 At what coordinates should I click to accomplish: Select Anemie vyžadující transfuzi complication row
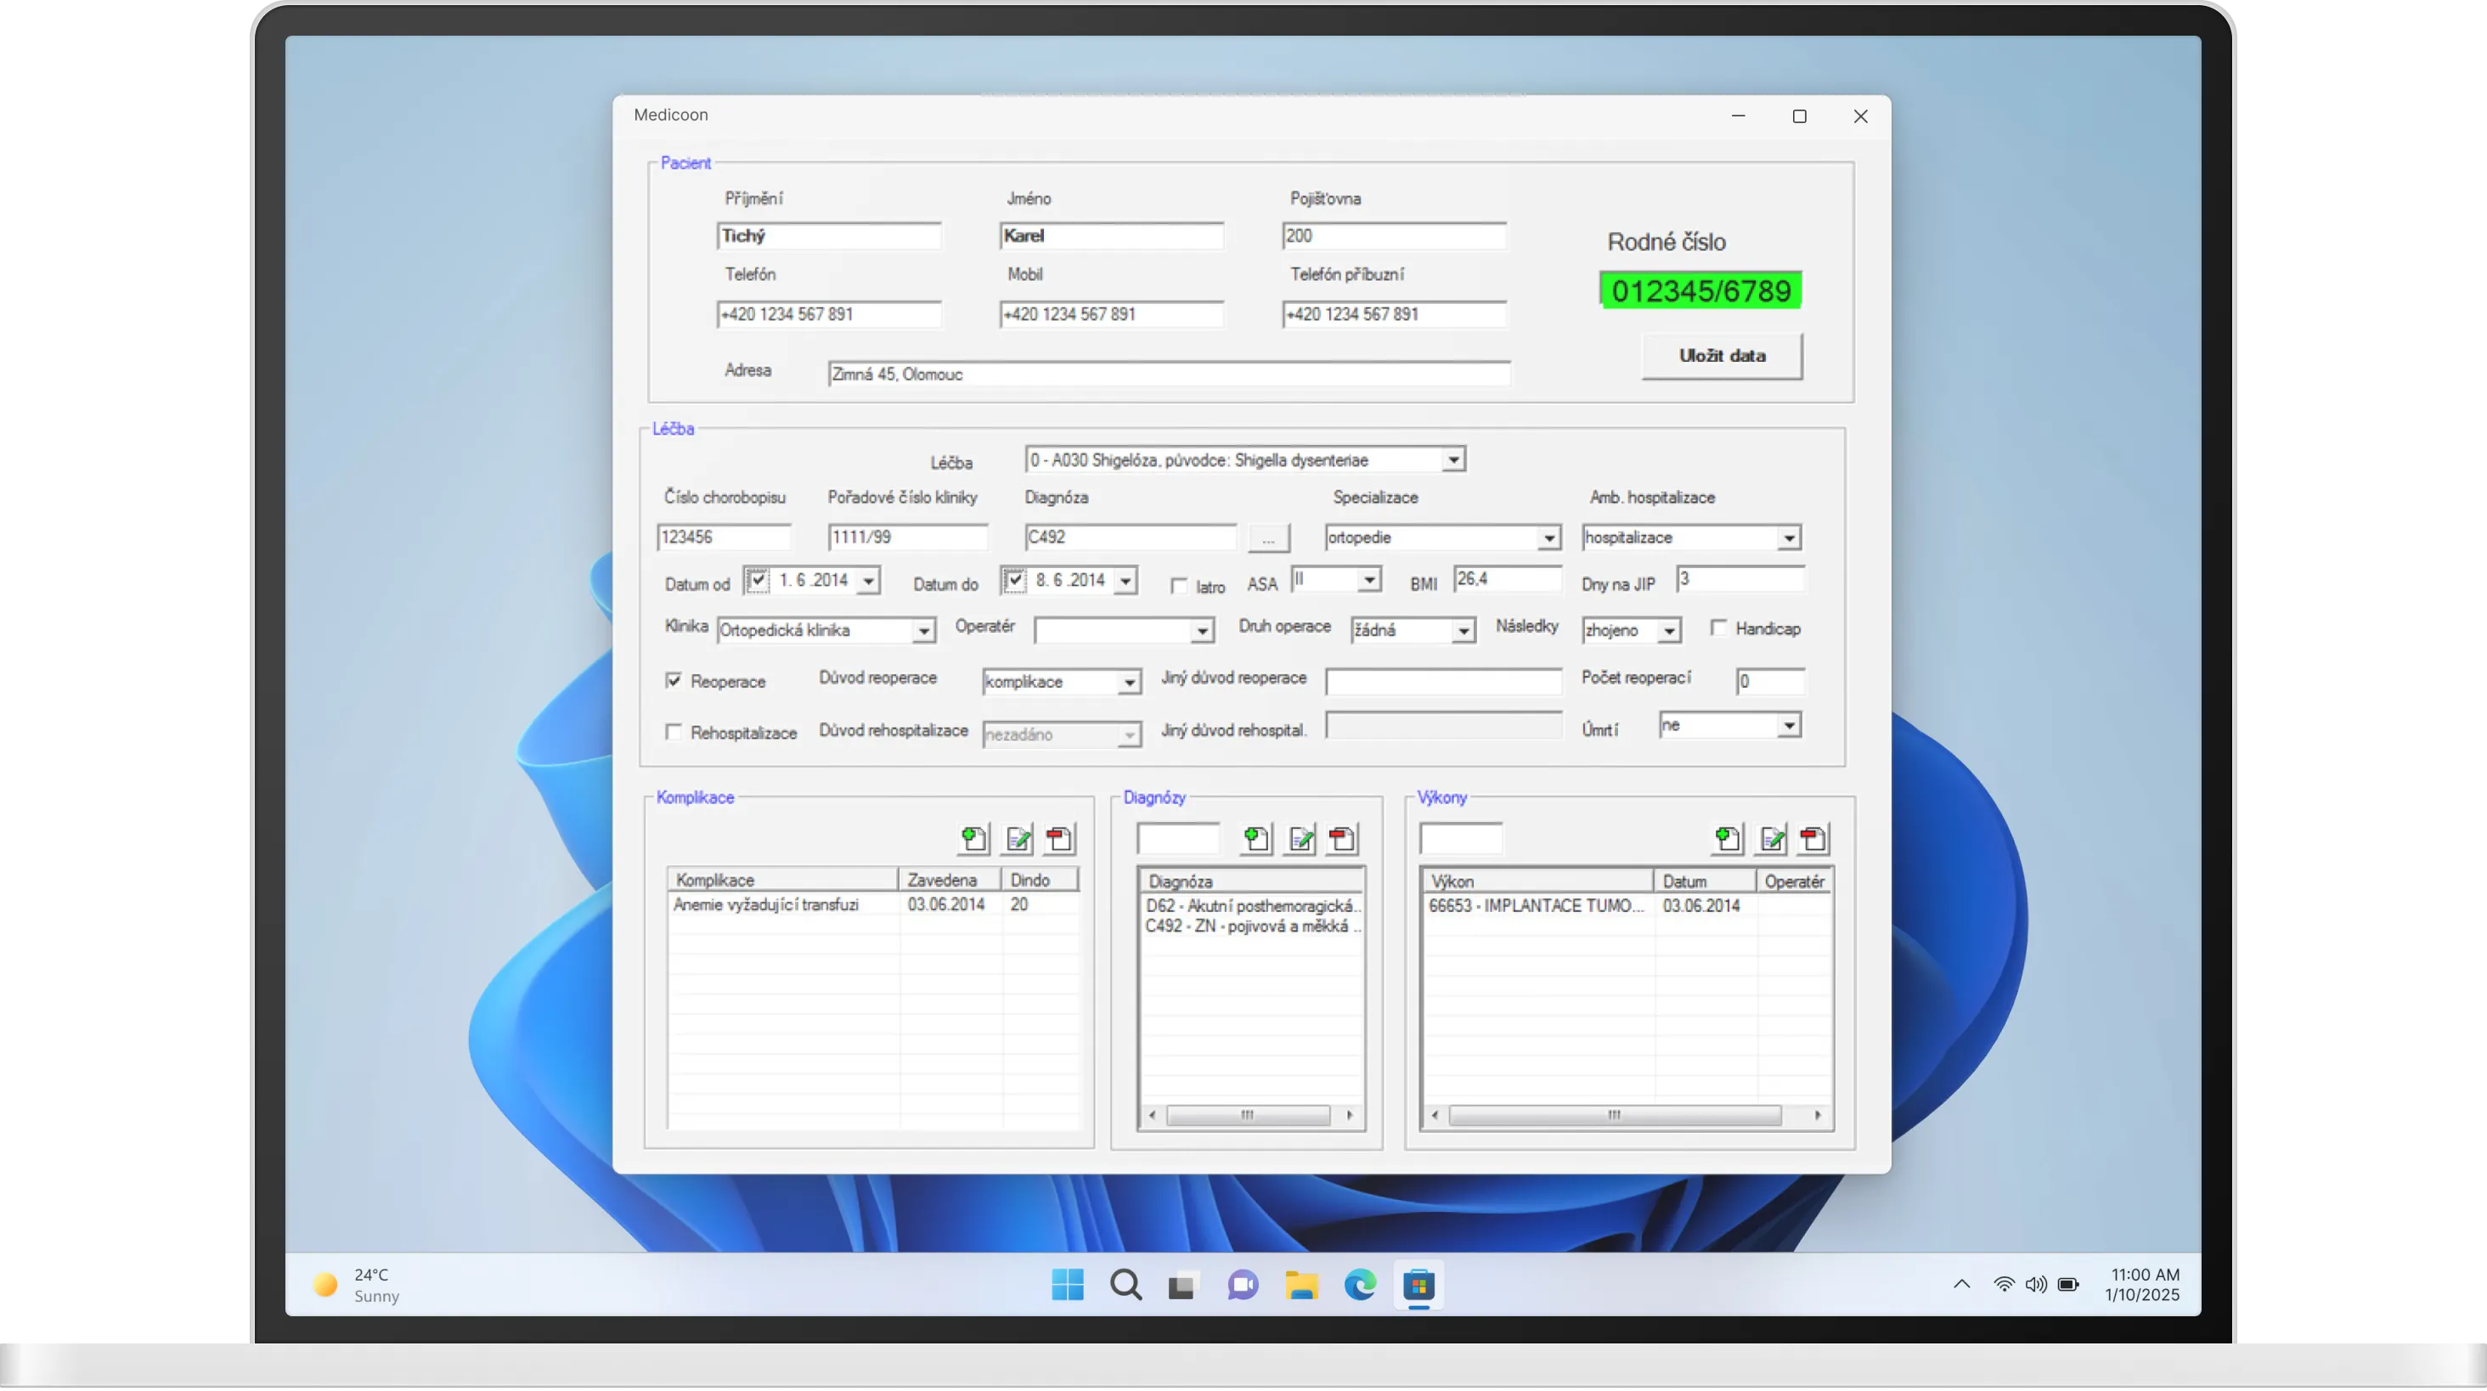[765, 904]
